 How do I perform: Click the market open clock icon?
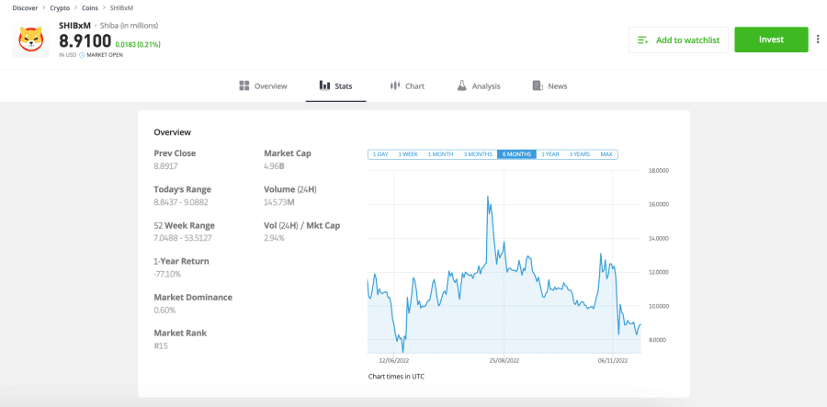(82, 55)
